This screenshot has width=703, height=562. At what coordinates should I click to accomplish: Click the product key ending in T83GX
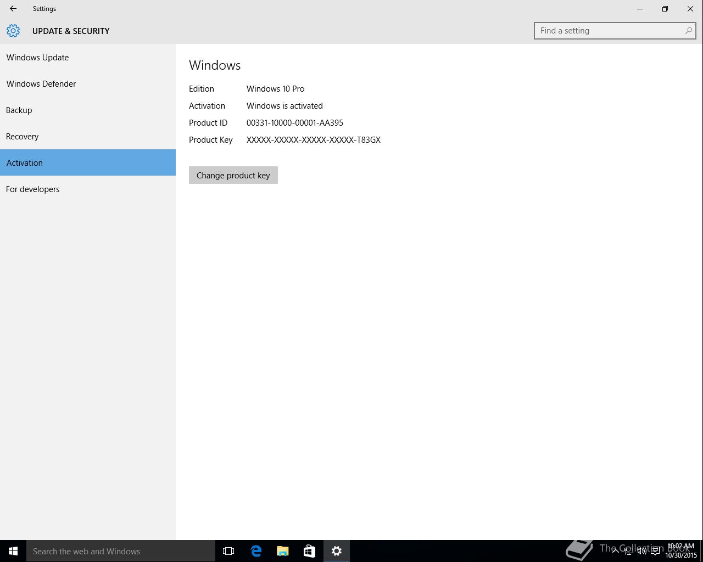(314, 140)
